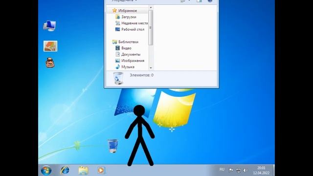Open the Изображения library
313x176 pixels.
(x=133, y=61)
